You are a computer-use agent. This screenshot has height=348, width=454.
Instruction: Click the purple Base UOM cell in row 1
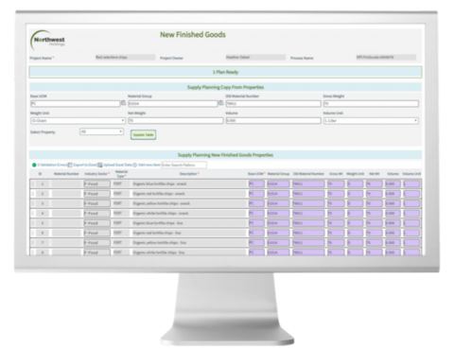pos(256,184)
